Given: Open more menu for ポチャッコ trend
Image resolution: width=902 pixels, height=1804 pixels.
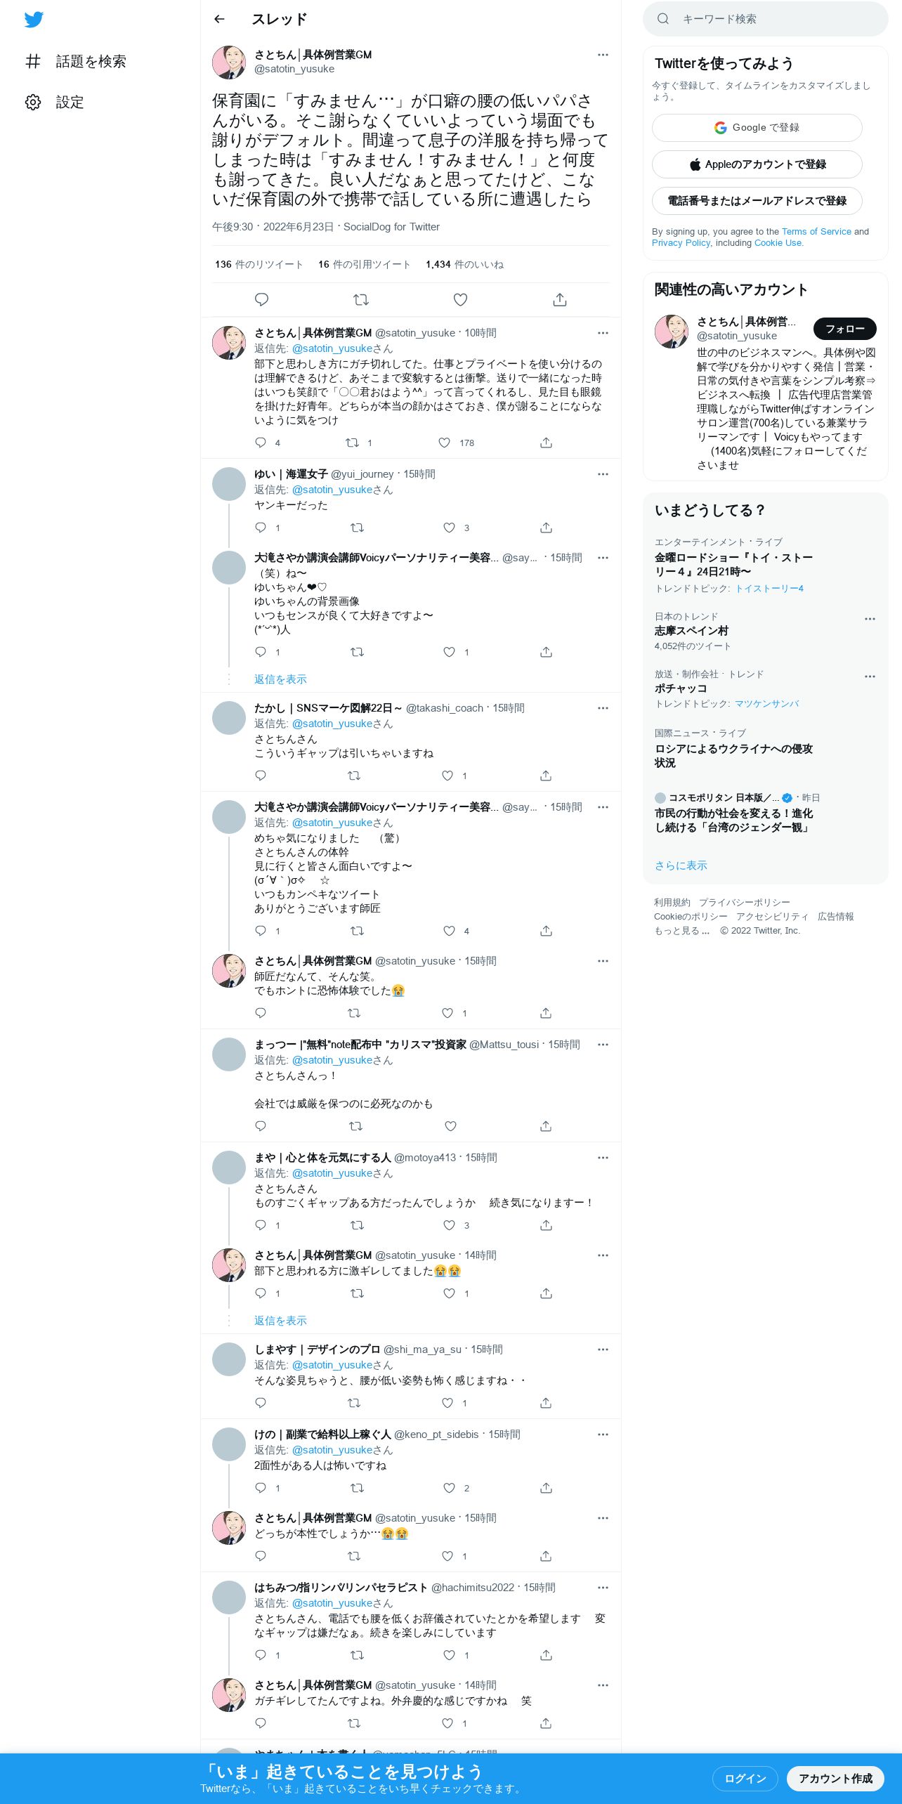Looking at the screenshot, I should pos(870,676).
